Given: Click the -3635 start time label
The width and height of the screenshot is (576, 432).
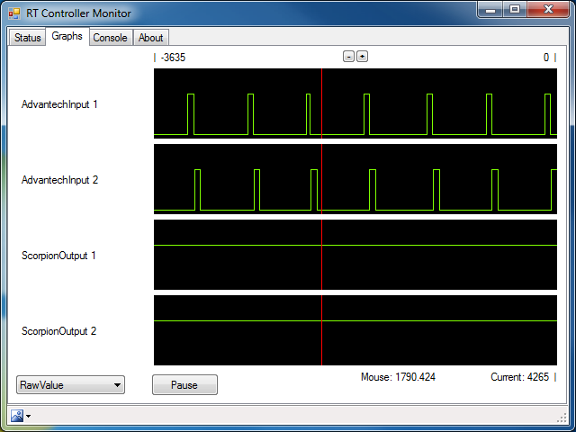Looking at the screenshot, I should [173, 58].
